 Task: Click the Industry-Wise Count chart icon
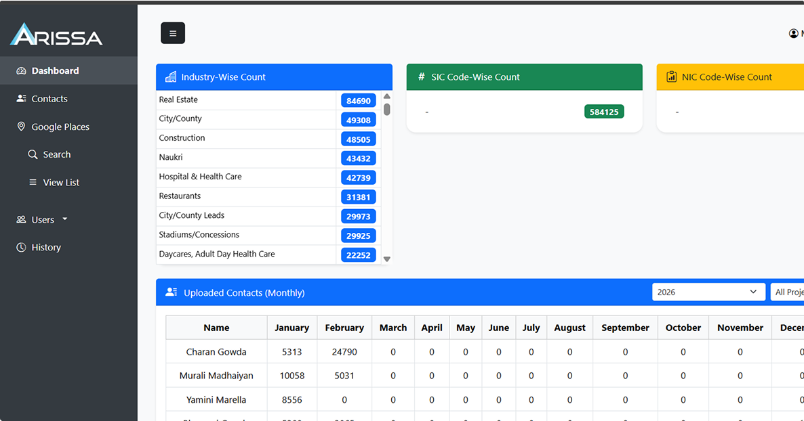(x=171, y=77)
